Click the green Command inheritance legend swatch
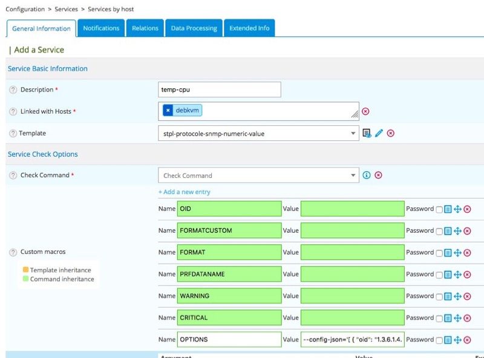 [25, 279]
